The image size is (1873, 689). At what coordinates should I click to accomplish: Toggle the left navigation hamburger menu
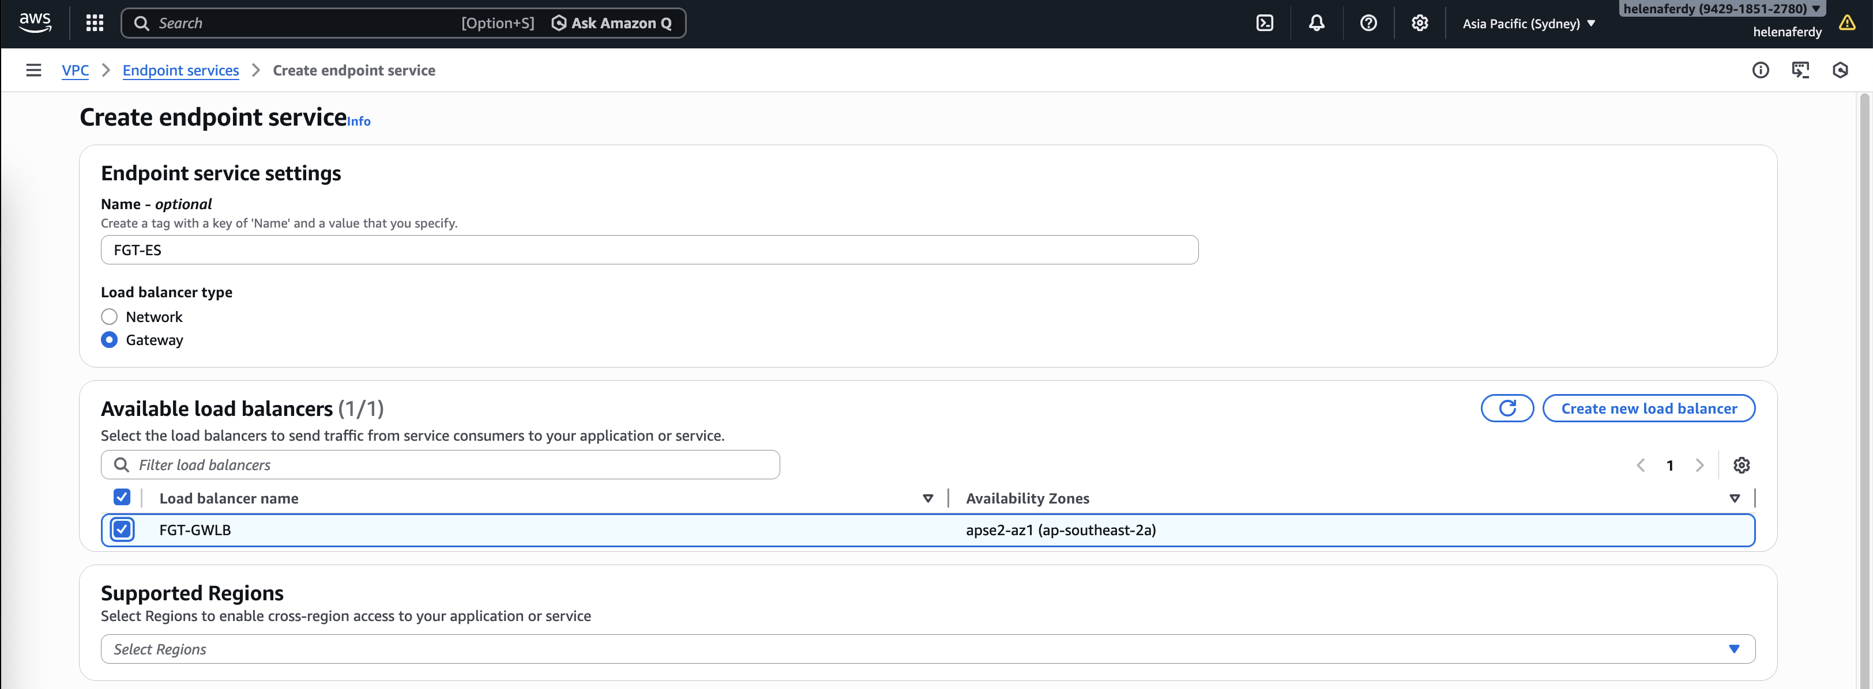coord(33,70)
